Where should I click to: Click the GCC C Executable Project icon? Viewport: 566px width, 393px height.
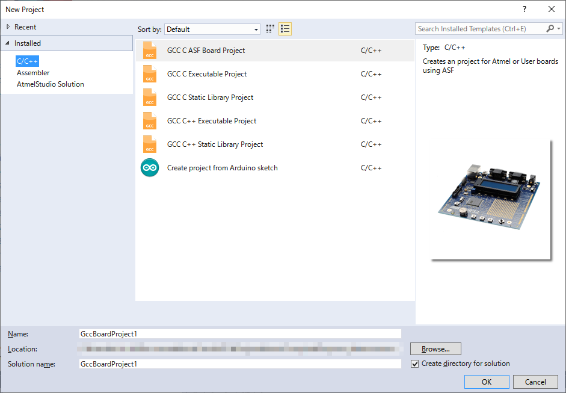tap(150, 74)
